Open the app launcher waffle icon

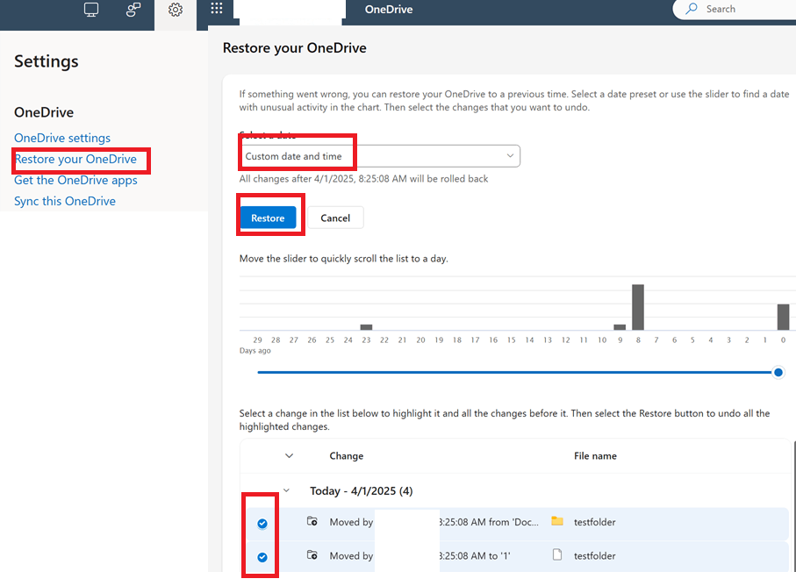tap(217, 8)
